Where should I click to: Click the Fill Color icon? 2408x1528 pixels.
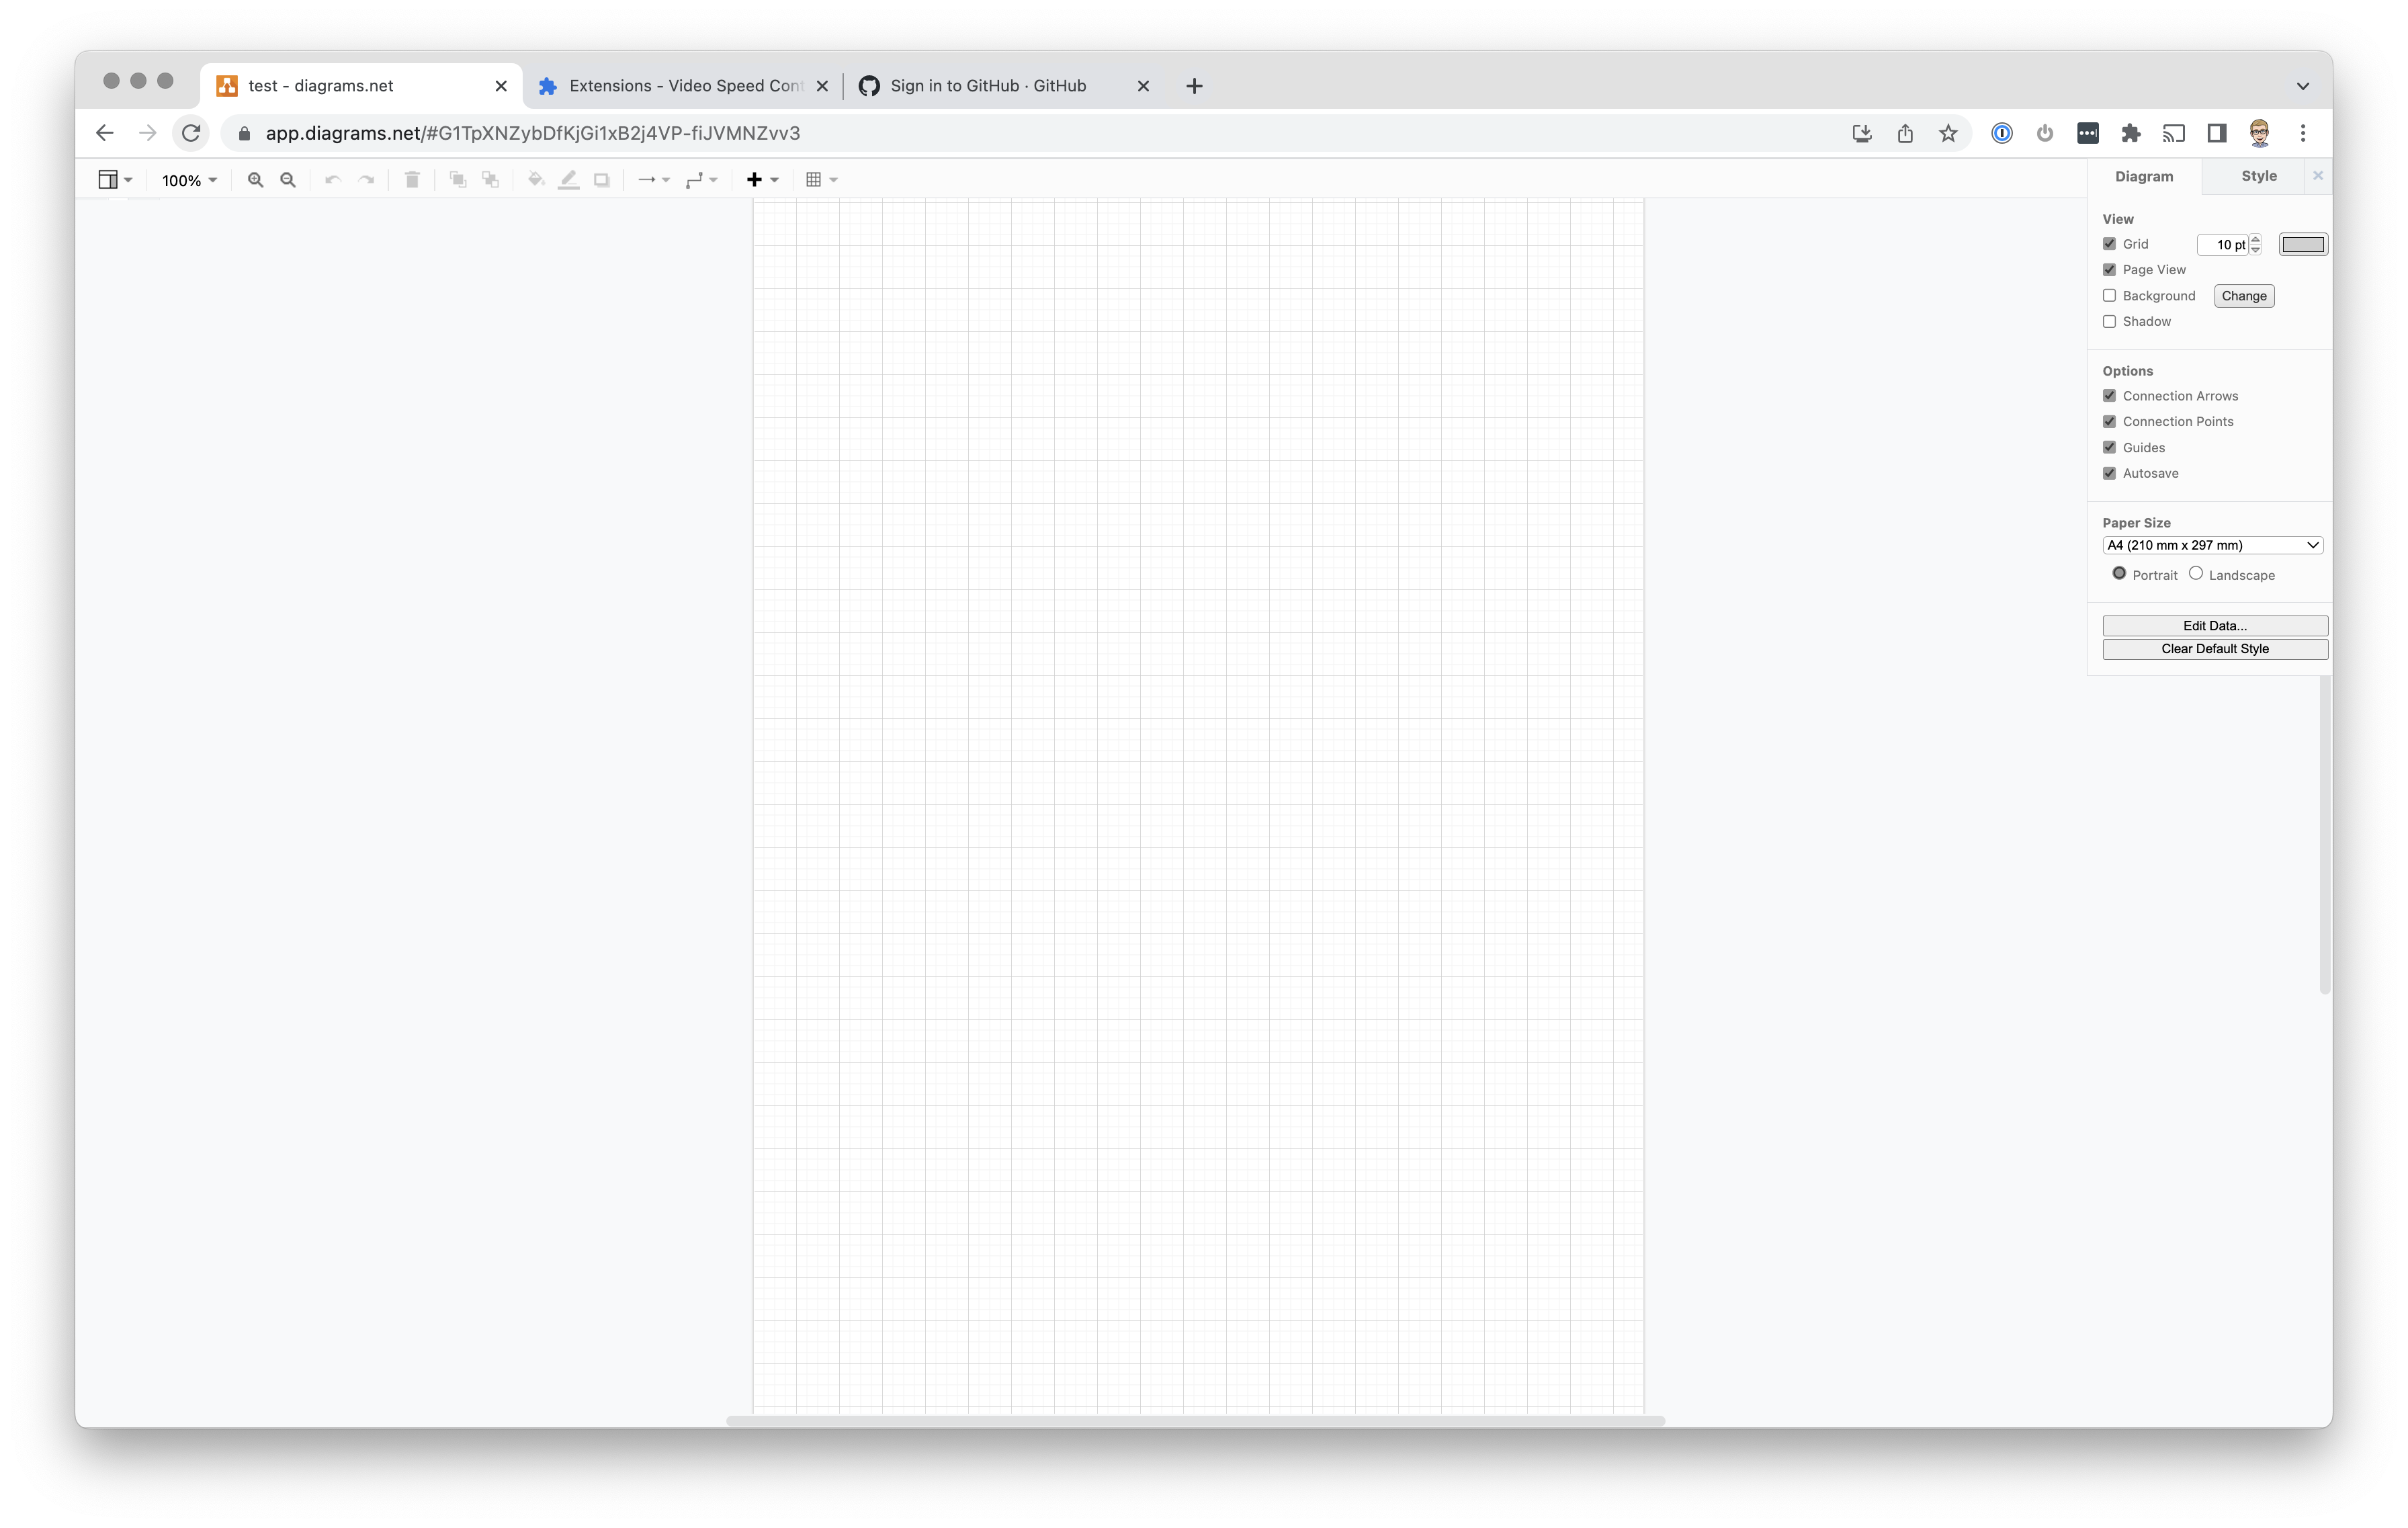(x=537, y=179)
